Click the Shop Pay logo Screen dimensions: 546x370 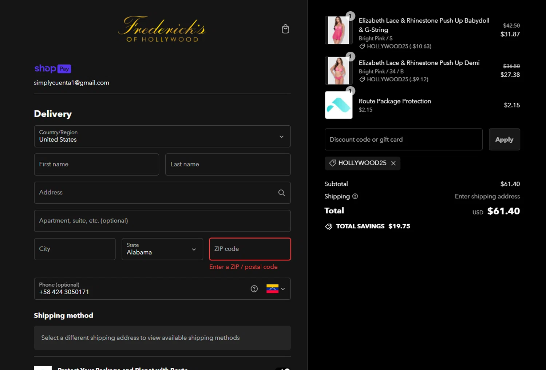coord(53,68)
